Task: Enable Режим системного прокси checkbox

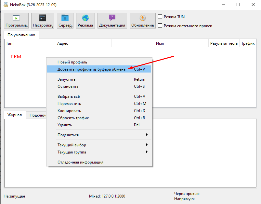Action: click(160, 26)
